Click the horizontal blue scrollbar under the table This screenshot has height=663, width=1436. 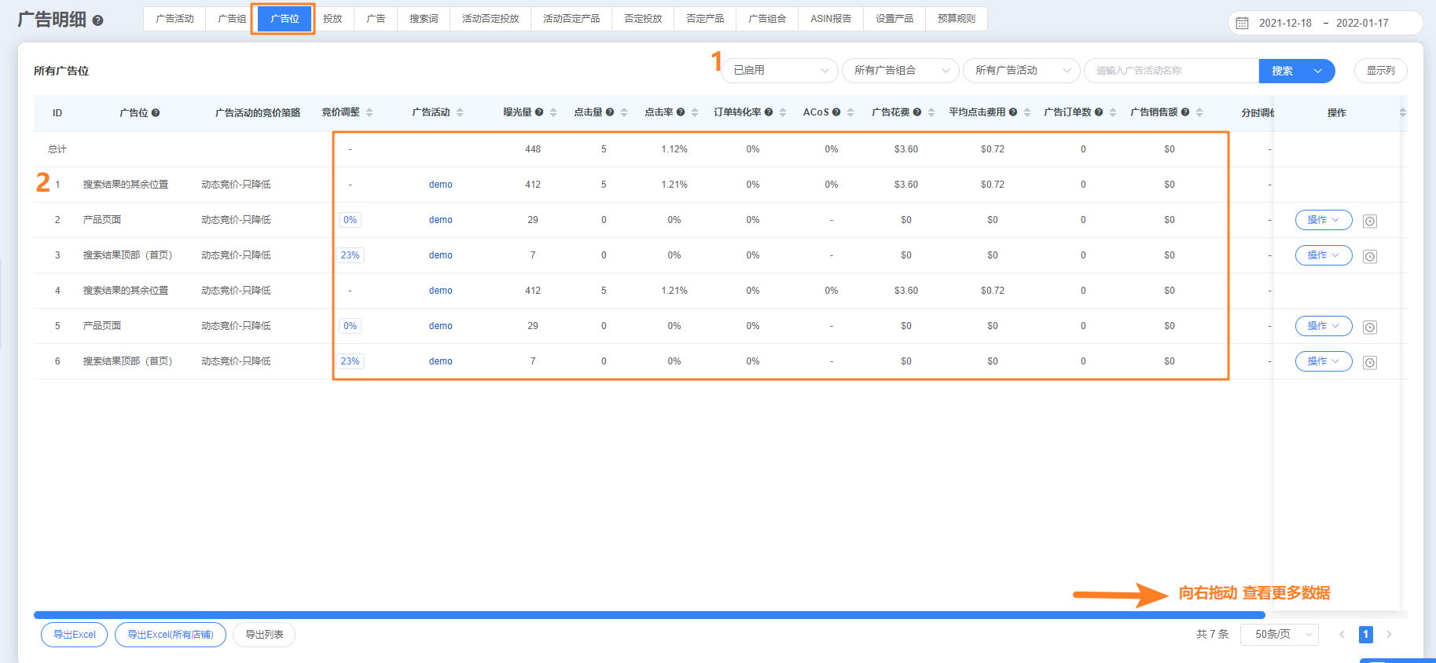[x=648, y=615]
